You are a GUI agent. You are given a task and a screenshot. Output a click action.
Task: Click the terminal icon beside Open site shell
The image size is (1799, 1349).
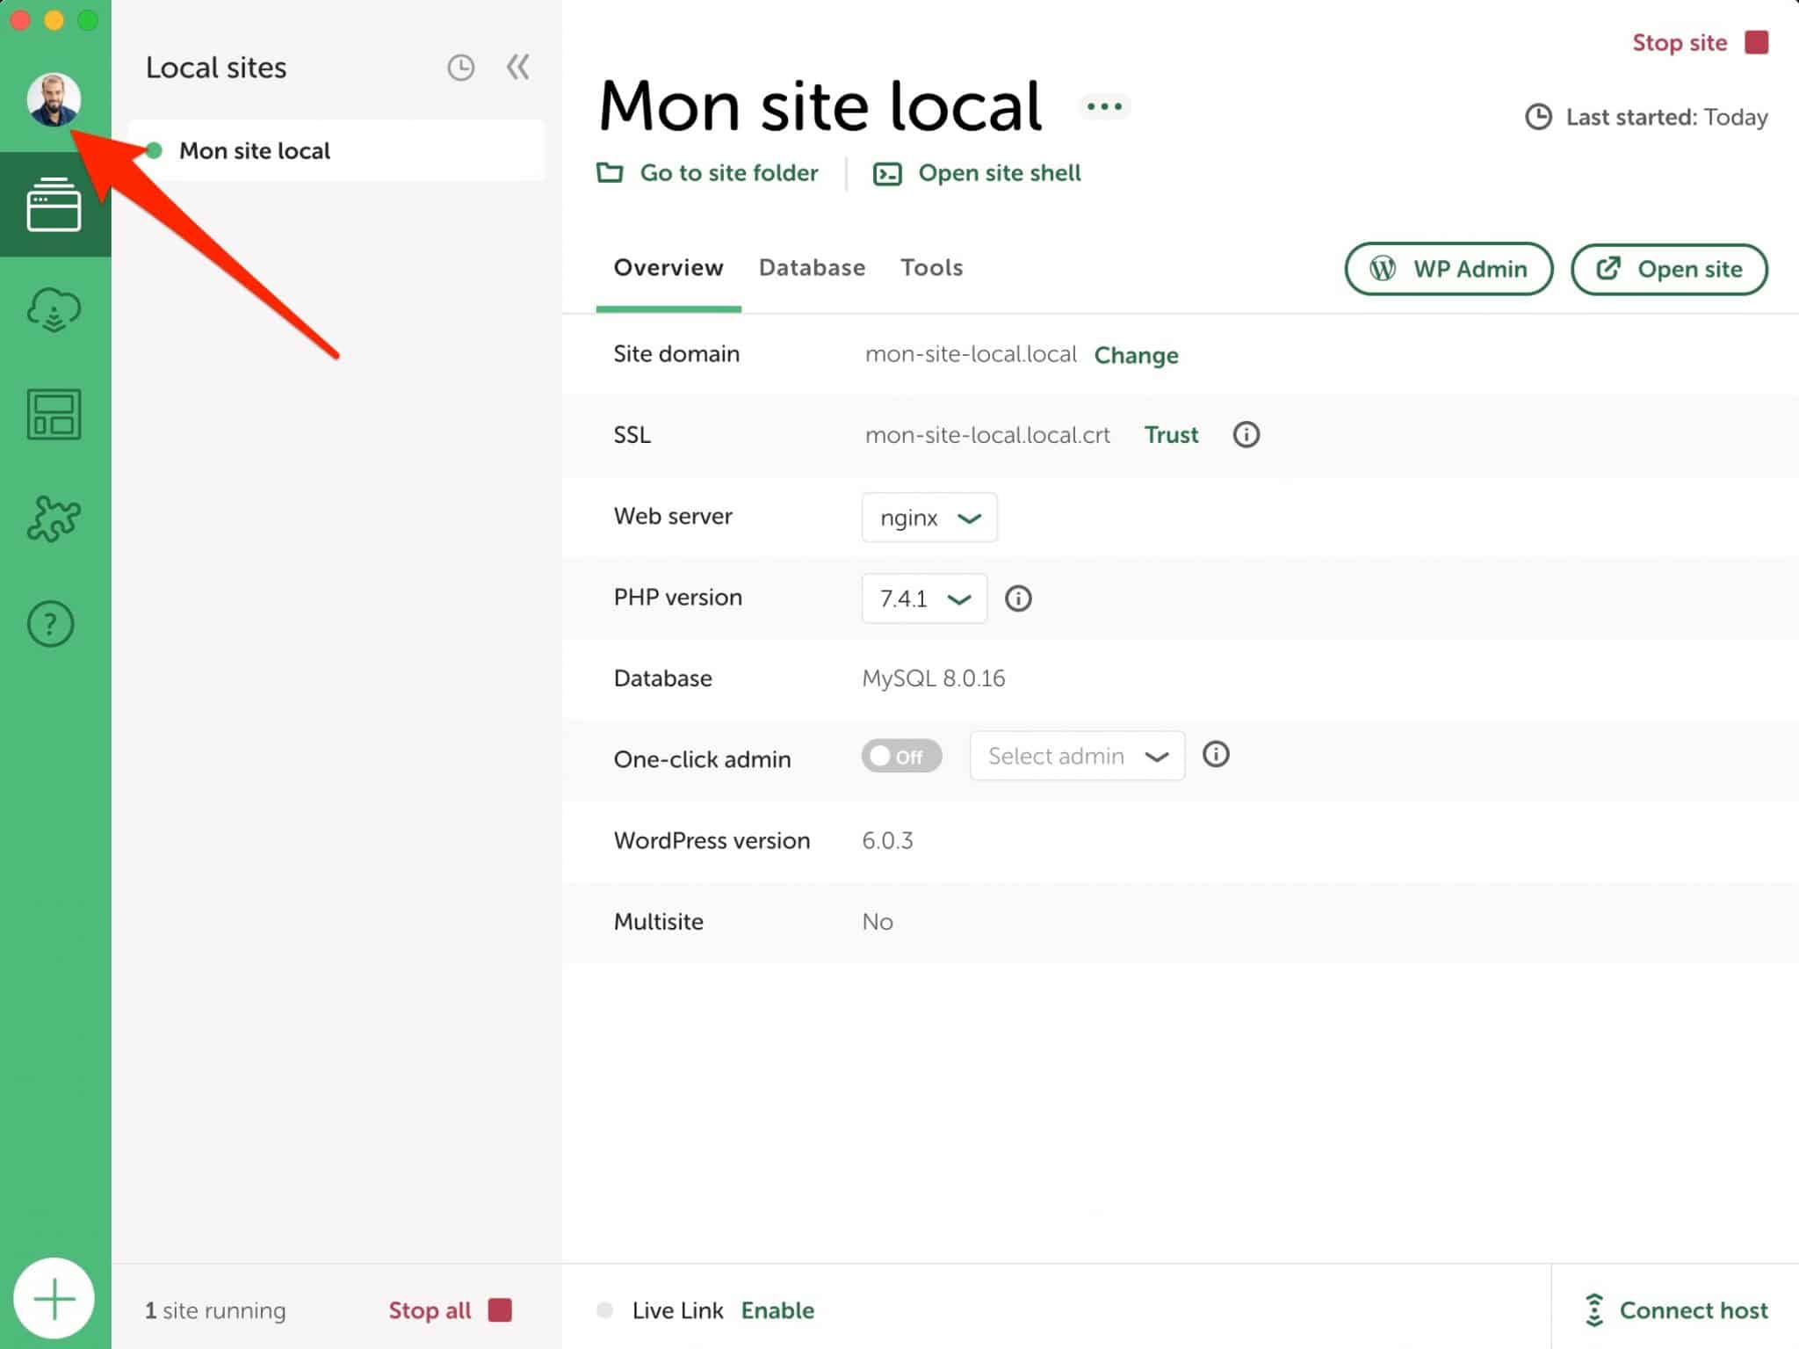pyautogui.click(x=887, y=174)
